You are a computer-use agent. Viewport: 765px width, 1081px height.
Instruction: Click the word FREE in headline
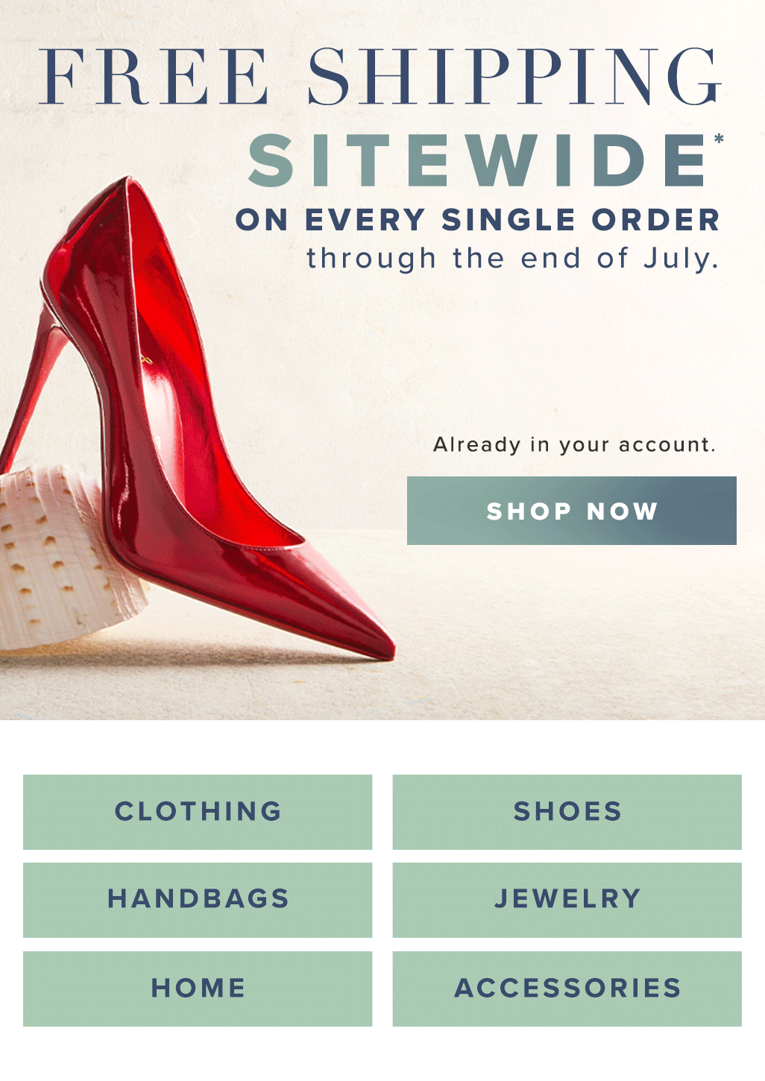154,77
